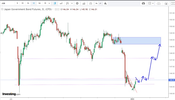Screen dimensions: 175x100
Task: Click the close value C146.01
Action: click(x=93, y=9)
